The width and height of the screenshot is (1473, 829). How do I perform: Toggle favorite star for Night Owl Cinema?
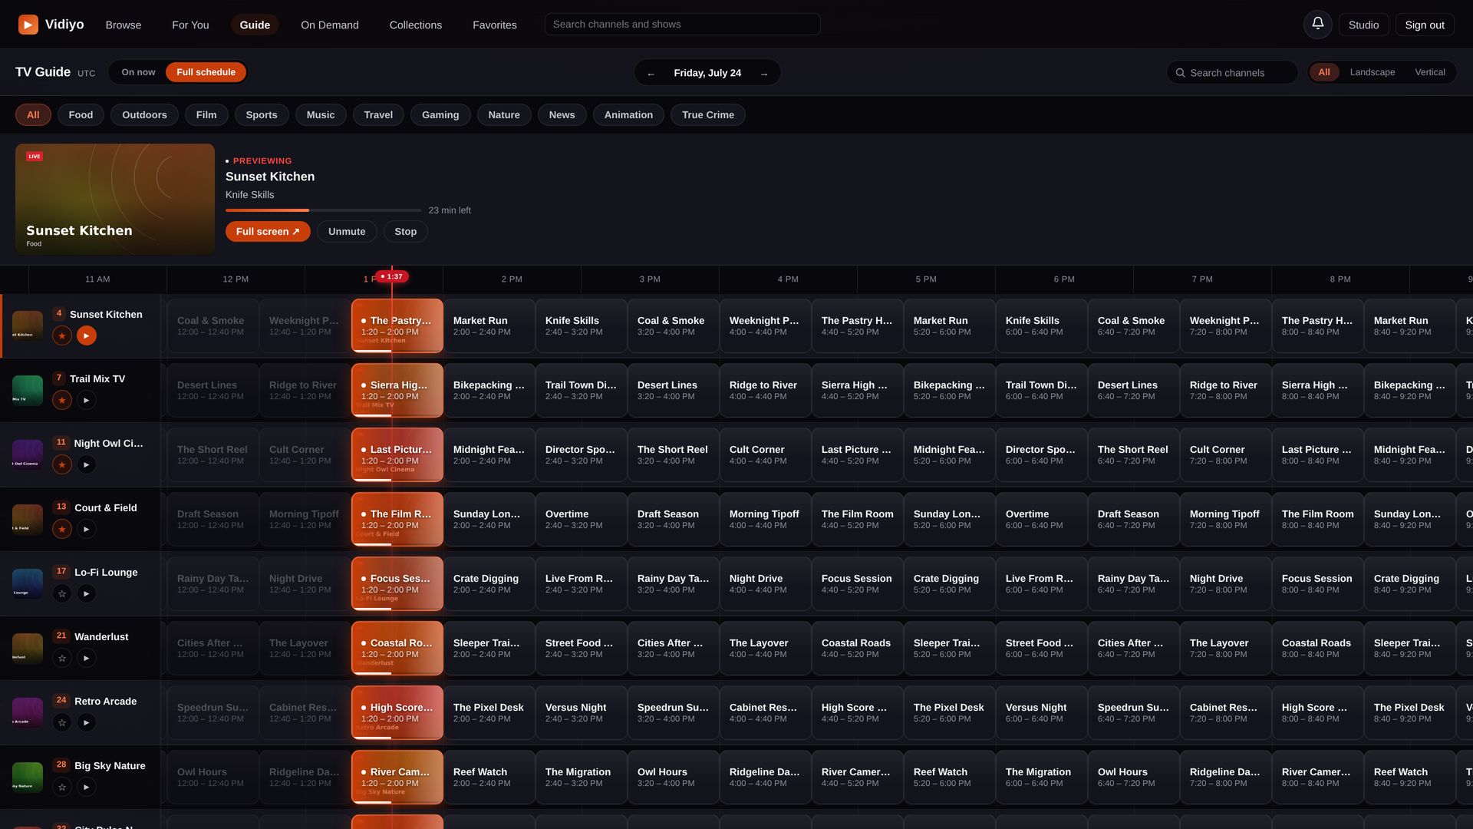point(62,464)
